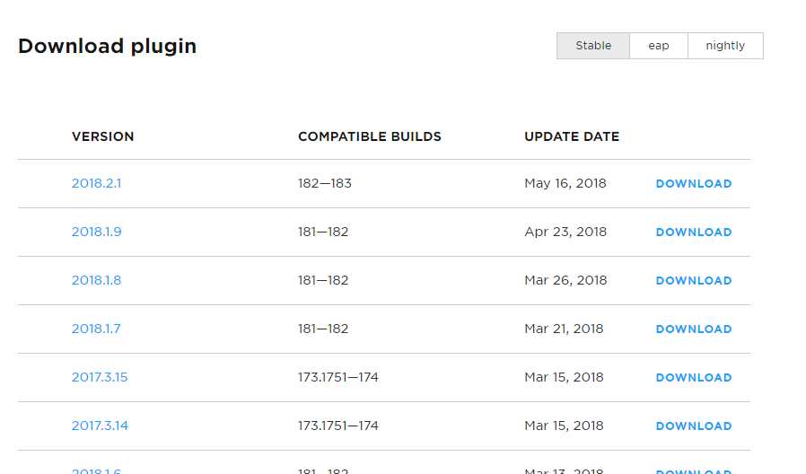Click the UPDATE DATE column header
Image resolution: width=806 pixels, height=474 pixels.
click(572, 136)
